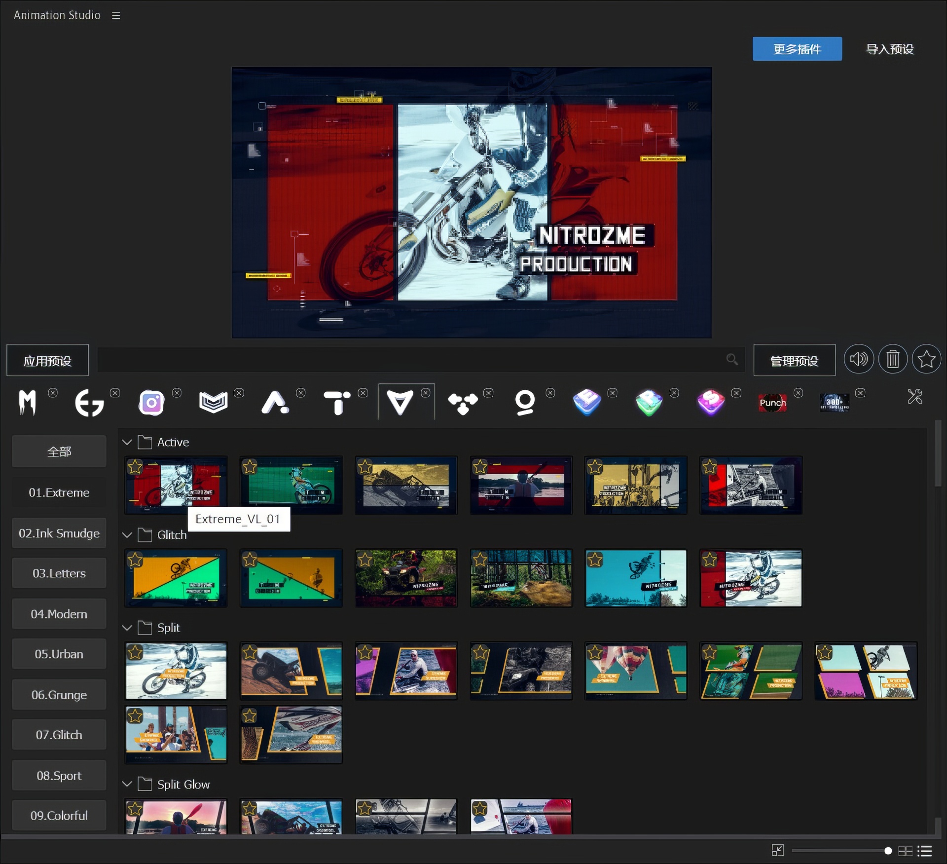Select the 07.Glitch category
Screen dimensions: 947x864
(59, 735)
